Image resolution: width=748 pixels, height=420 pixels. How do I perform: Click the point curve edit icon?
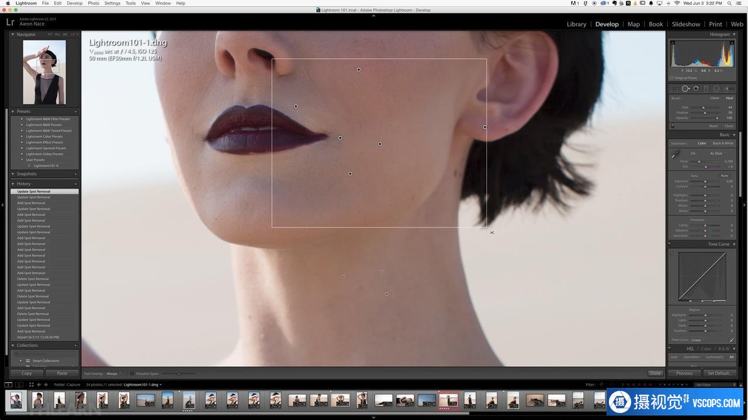coord(731,339)
